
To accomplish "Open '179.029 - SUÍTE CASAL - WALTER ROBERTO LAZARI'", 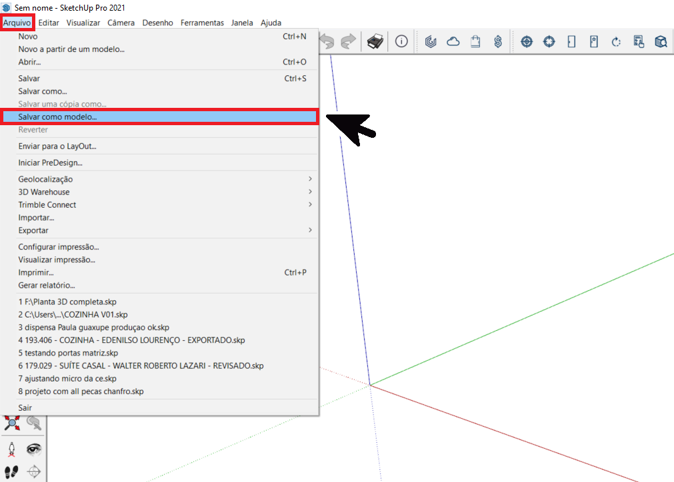I will tap(159, 365).
